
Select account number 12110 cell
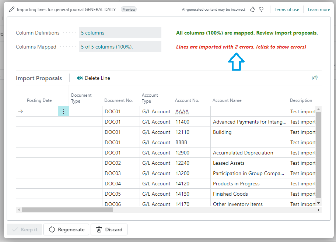coord(192,132)
